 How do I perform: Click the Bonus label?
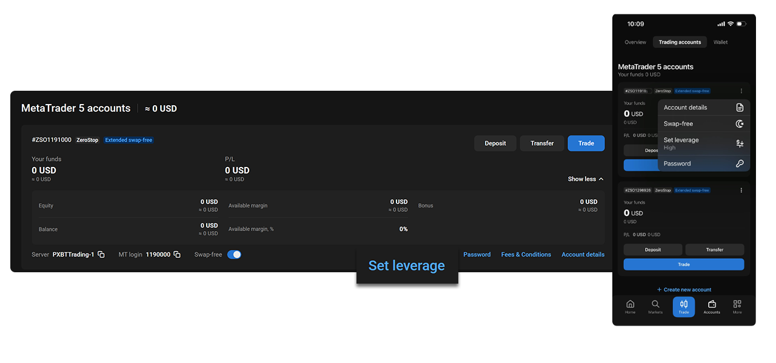[426, 206]
